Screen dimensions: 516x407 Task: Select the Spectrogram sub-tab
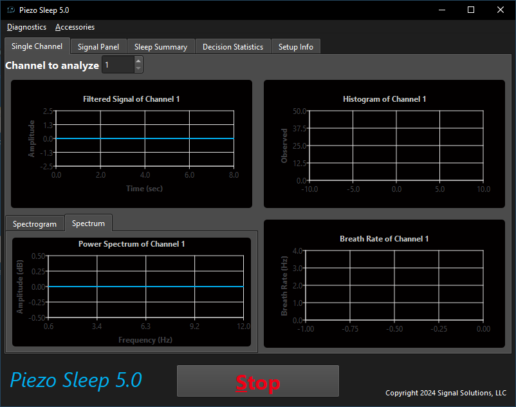pyautogui.click(x=35, y=224)
